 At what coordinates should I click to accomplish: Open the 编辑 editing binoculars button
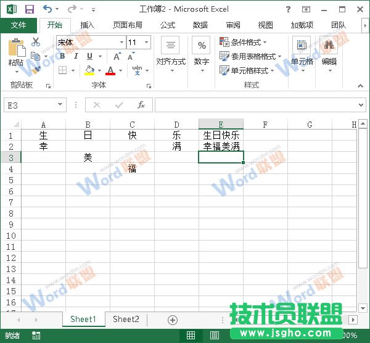pyautogui.click(x=329, y=54)
